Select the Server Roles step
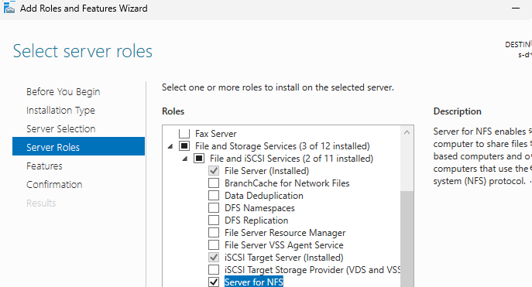This screenshot has height=287, width=532. [79, 146]
